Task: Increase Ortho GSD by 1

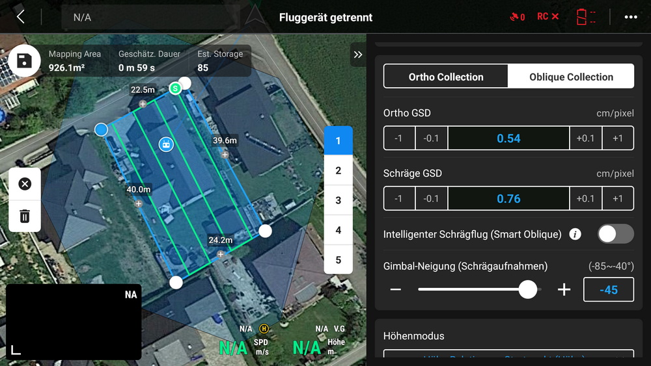Action: pyautogui.click(x=618, y=138)
